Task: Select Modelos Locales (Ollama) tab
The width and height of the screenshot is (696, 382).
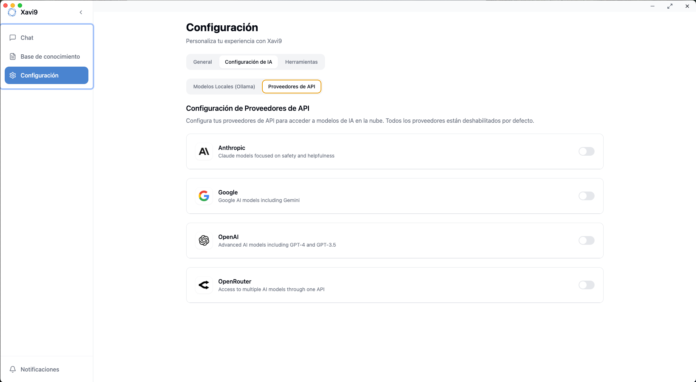Action: click(224, 87)
